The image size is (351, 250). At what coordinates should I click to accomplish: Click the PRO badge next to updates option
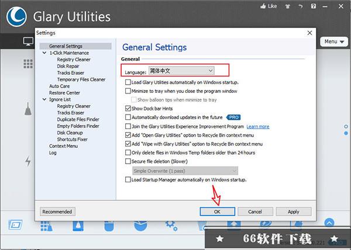[x=233, y=117]
